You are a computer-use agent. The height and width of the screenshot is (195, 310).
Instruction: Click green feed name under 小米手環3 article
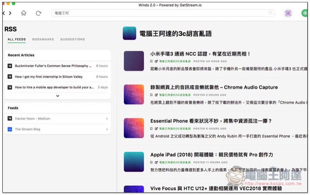[x=175, y=61]
